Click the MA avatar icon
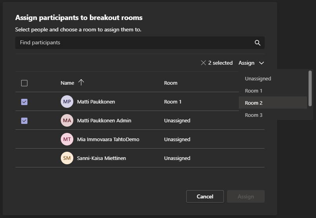The width and height of the screenshot is (316, 218). 67,120
